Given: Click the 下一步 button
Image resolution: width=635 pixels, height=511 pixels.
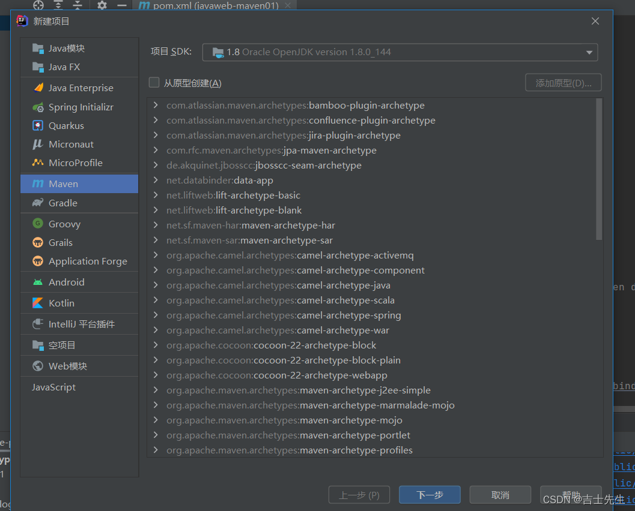Looking at the screenshot, I should tap(430, 495).
